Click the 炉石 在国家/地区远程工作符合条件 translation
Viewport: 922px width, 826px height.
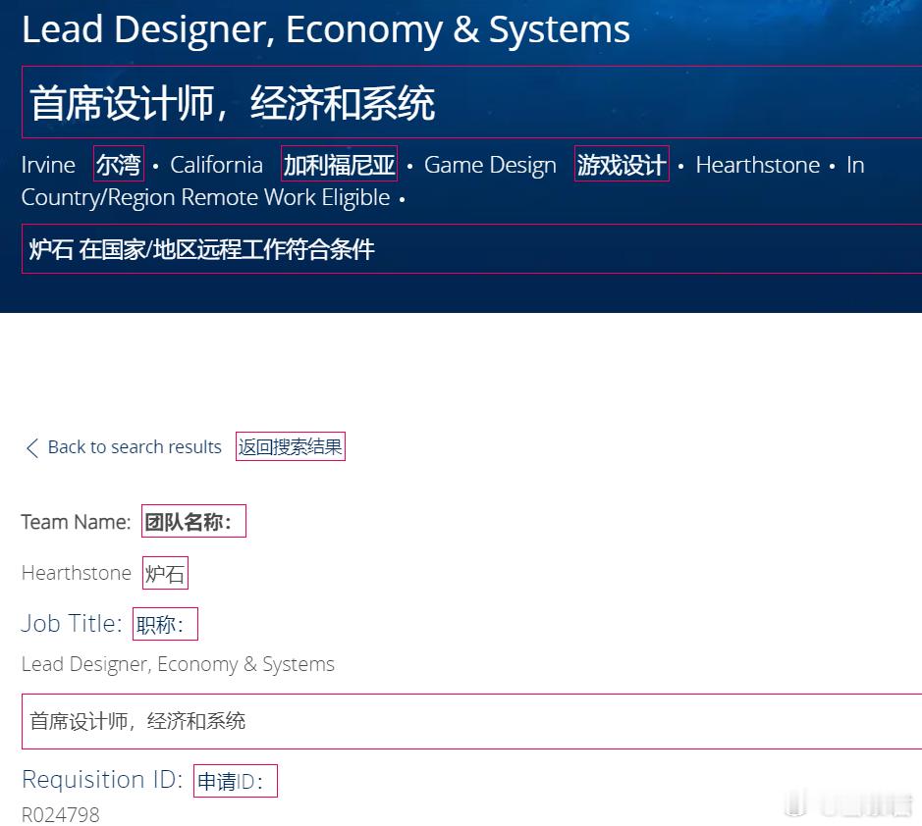click(x=471, y=248)
